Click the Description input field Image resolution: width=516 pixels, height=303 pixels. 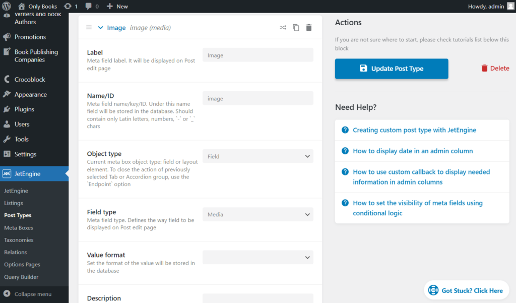click(258, 298)
